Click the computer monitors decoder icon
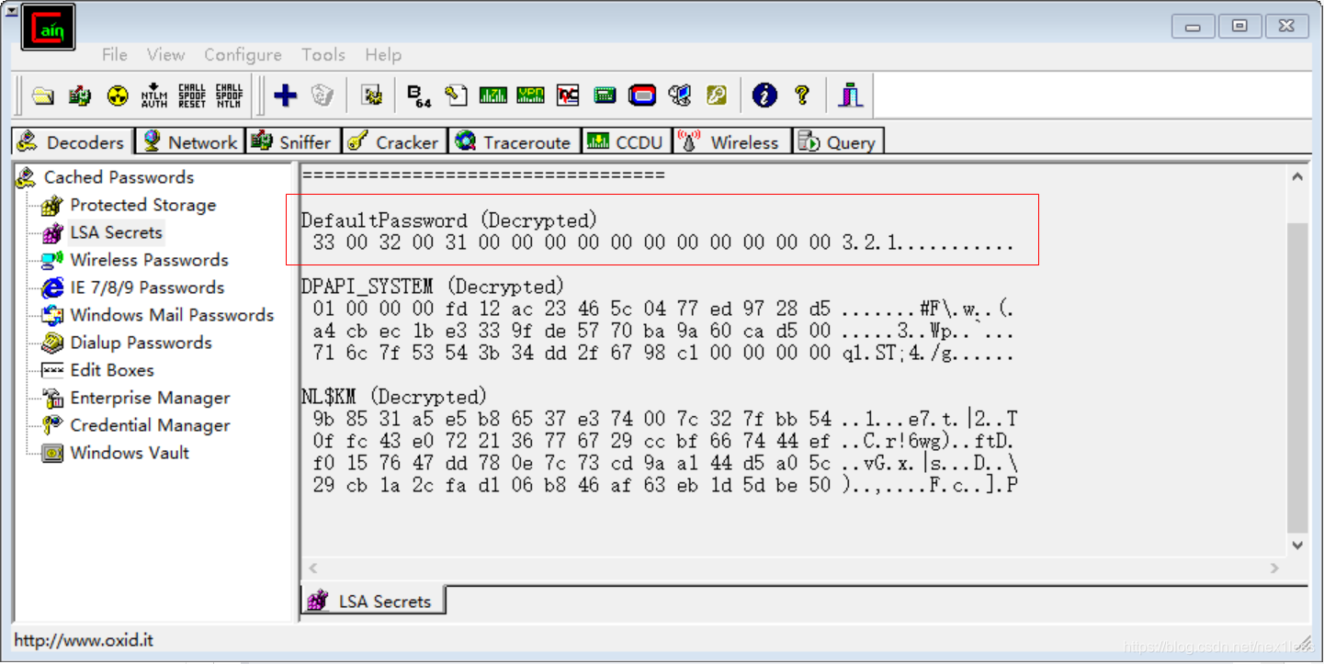This screenshot has width=1324, height=664. tap(680, 95)
